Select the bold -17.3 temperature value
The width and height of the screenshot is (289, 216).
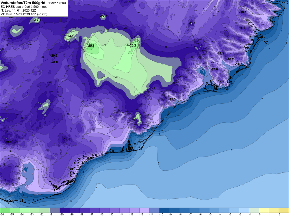[221, 54]
